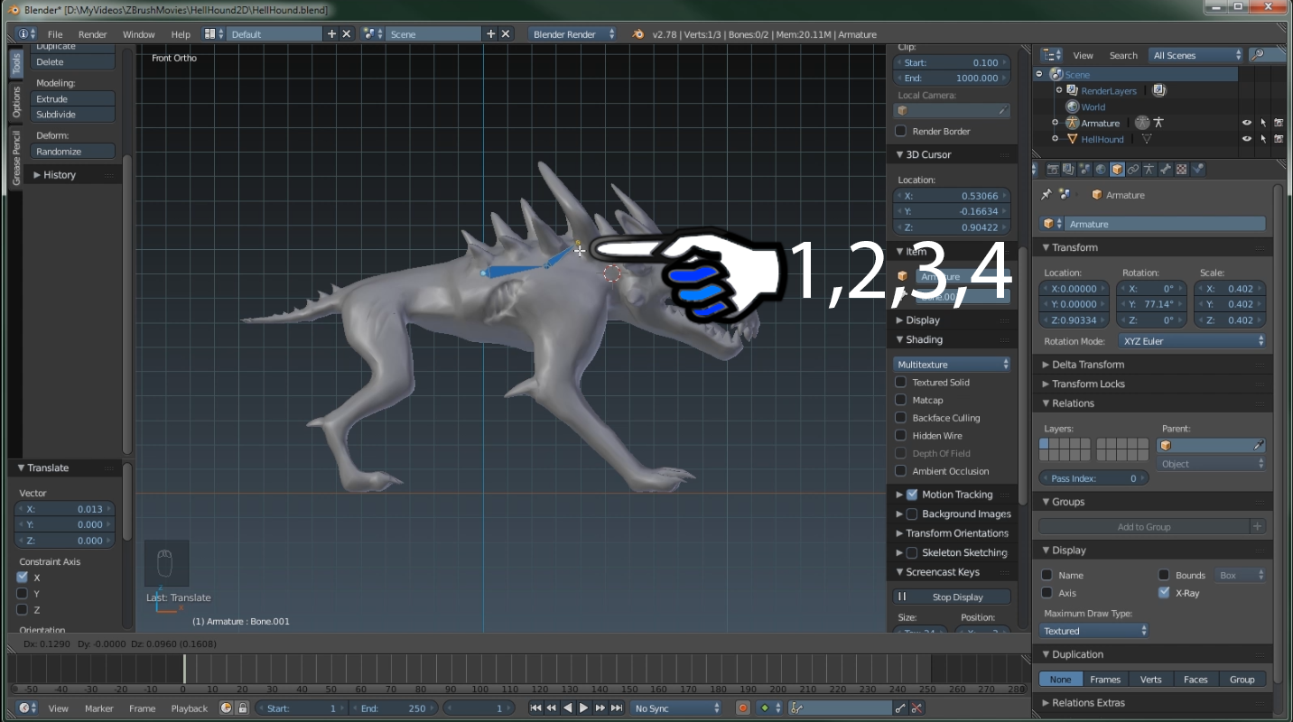This screenshot has height=722, width=1293.
Task: Open the XYZ Euler rotation mode dropdown
Action: (1192, 341)
